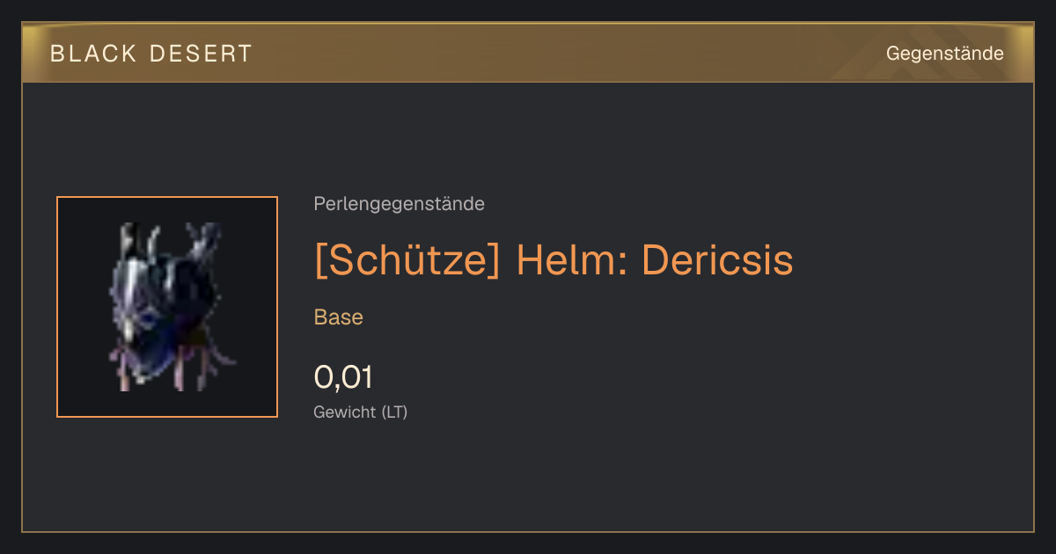This screenshot has width=1056, height=554.
Task: Click the gold header banner center
Action: (528, 53)
